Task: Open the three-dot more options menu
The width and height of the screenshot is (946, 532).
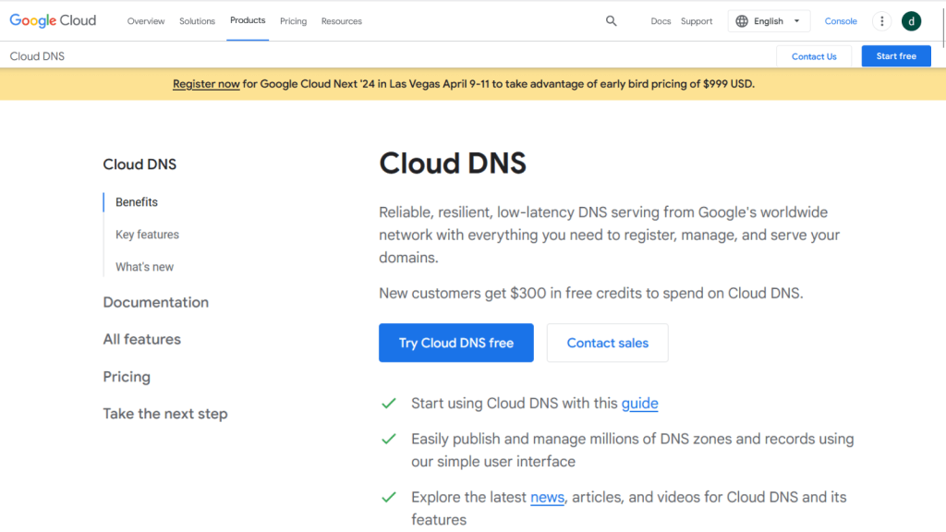Action: click(881, 21)
